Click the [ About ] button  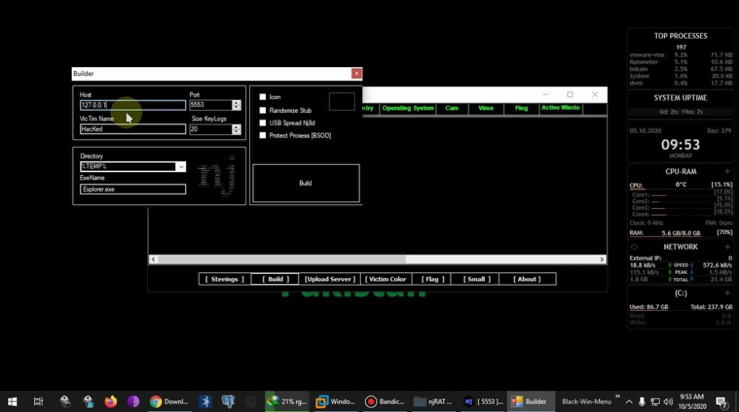coord(527,279)
